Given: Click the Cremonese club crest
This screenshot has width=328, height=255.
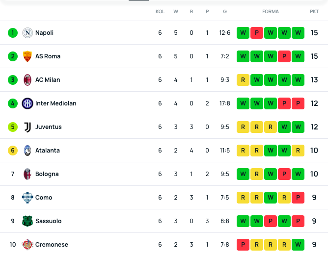Looking at the screenshot, I should 27,245.
